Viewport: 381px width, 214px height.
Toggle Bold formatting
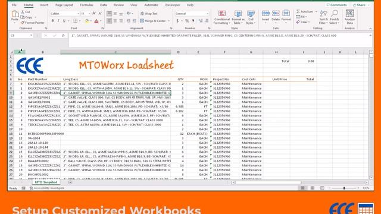[x=52, y=21]
